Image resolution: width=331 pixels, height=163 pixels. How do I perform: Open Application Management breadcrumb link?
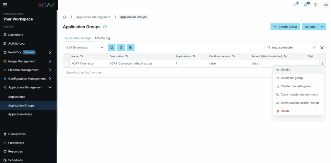(93, 17)
